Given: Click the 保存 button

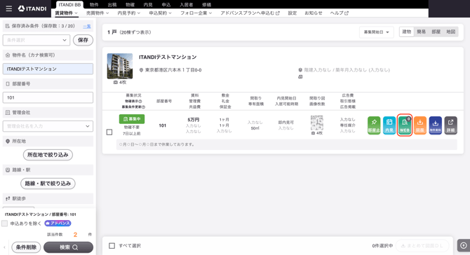Looking at the screenshot, I should click(83, 40).
